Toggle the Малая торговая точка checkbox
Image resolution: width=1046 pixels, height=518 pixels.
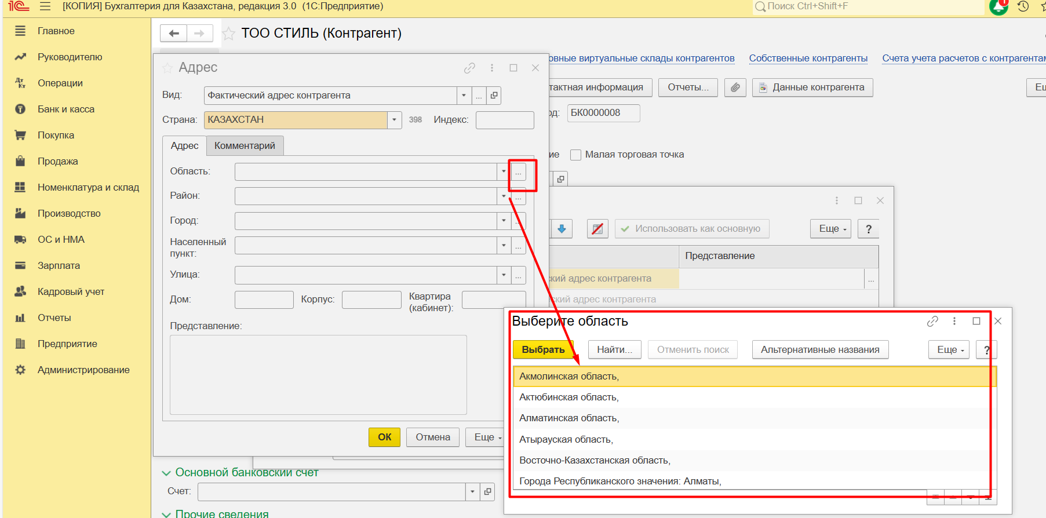[x=575, y=155]
